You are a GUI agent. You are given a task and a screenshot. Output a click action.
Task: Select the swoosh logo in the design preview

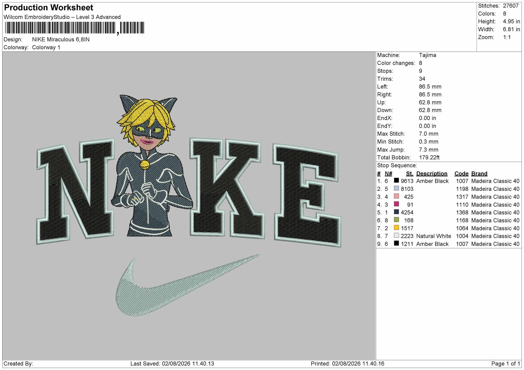[x=188, y=285]
